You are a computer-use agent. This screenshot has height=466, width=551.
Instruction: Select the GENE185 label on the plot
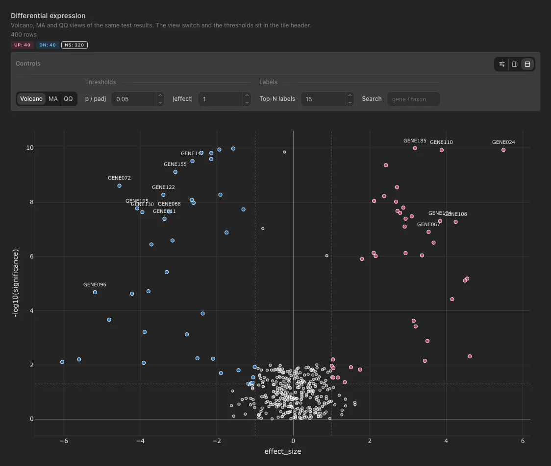[415, 140]
